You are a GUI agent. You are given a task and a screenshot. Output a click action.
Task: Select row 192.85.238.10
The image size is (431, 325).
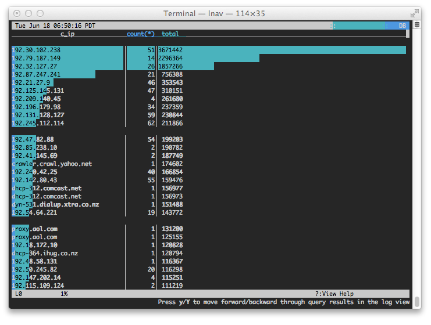(x=209, y=147)
